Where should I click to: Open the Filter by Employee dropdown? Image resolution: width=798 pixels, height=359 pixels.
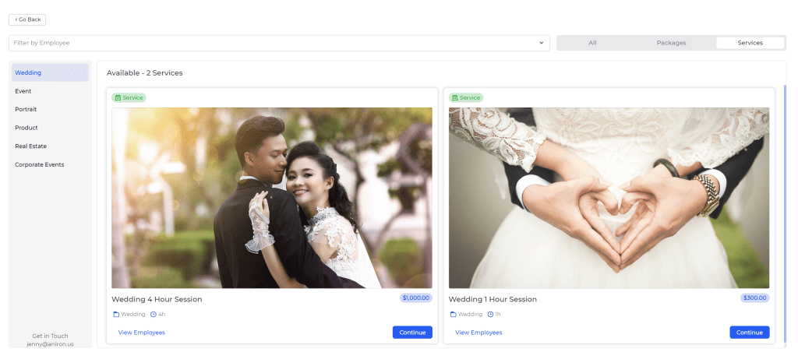click(280, 43)
